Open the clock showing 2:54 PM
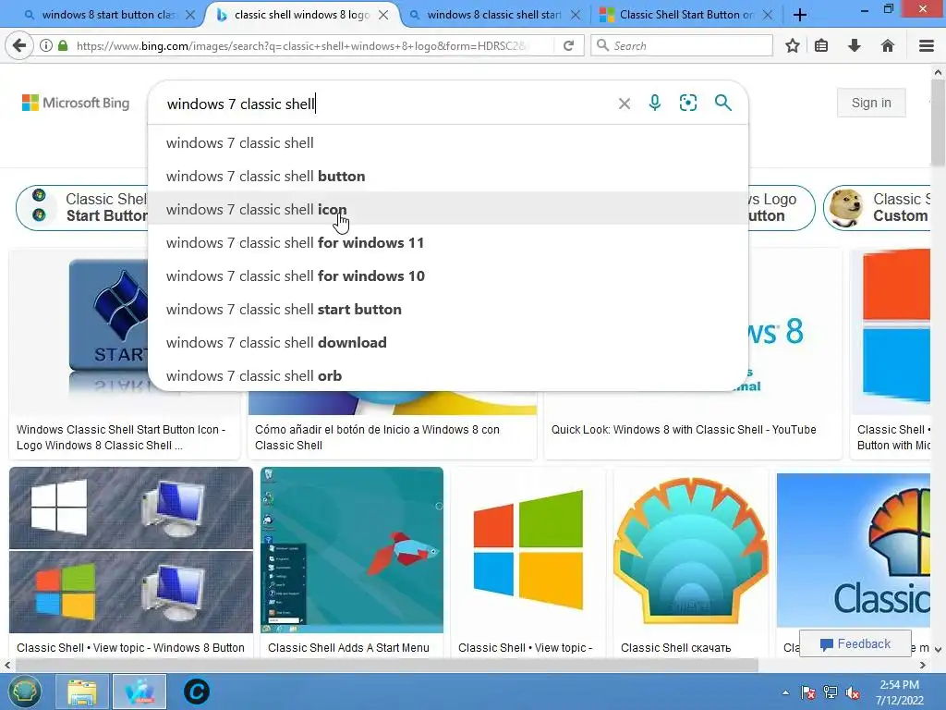Image resolution: width=946 pixels, height=710 pixels. (900, 692)
